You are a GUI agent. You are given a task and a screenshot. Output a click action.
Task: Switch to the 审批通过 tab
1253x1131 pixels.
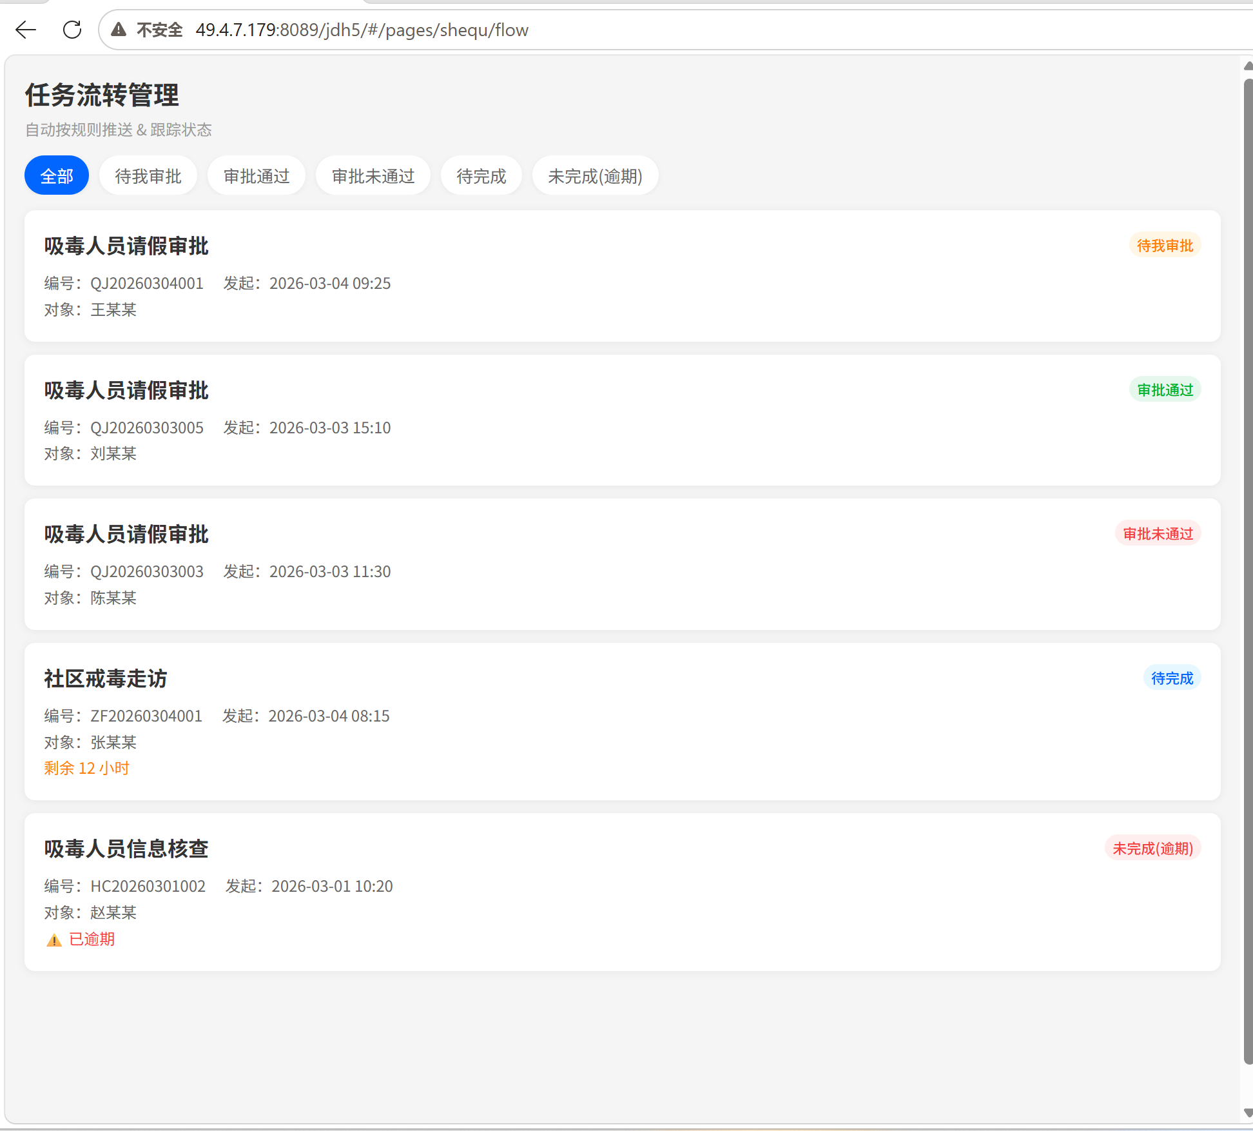(257, 175)
